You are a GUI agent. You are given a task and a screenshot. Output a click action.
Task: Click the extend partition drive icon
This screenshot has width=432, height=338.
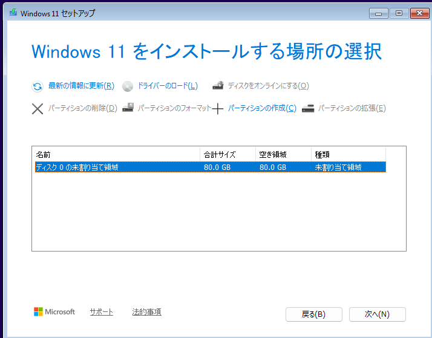[308, 108]
